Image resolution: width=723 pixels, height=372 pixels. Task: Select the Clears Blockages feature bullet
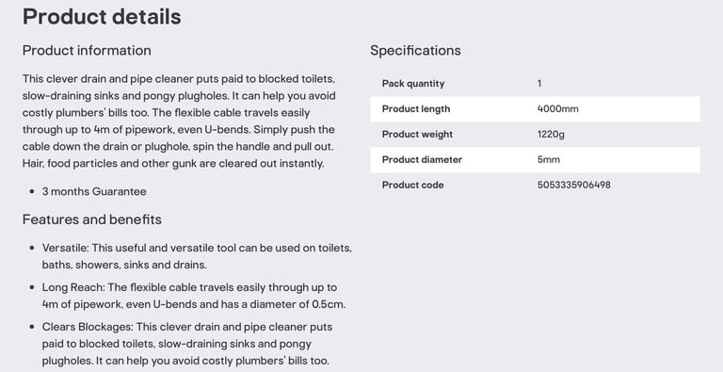[187, 344]
